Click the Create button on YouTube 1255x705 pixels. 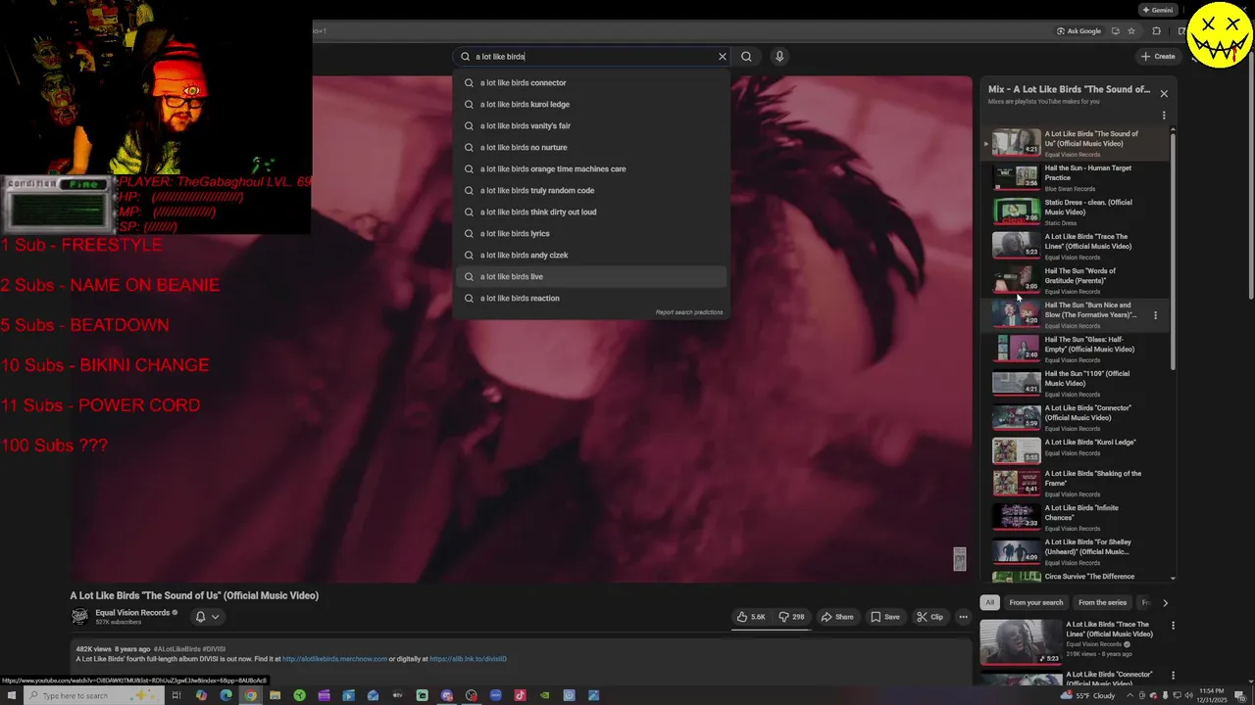pyautogui.click(x=1158, y=57)
